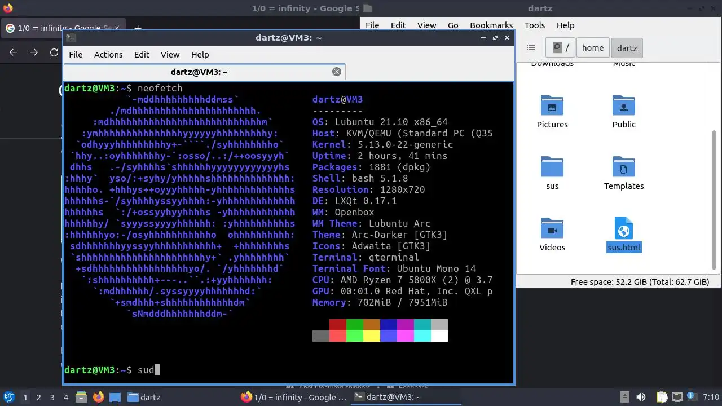Open Edit menu in terminal window
The image size is (722, 406).
tap(142, 55)
